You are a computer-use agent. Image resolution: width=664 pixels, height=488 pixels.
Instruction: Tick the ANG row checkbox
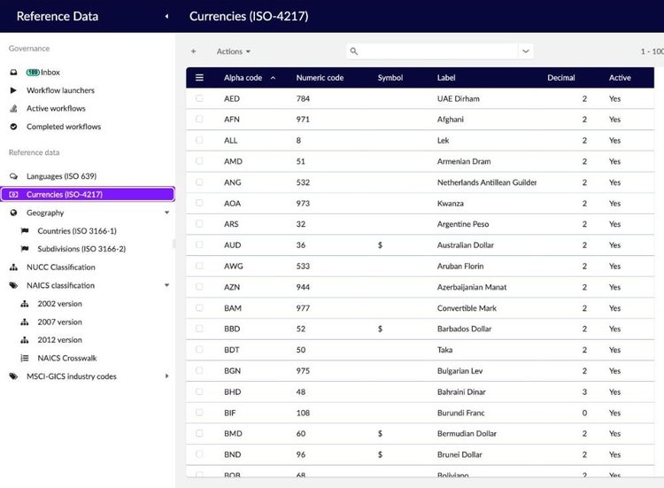point(199,182)
